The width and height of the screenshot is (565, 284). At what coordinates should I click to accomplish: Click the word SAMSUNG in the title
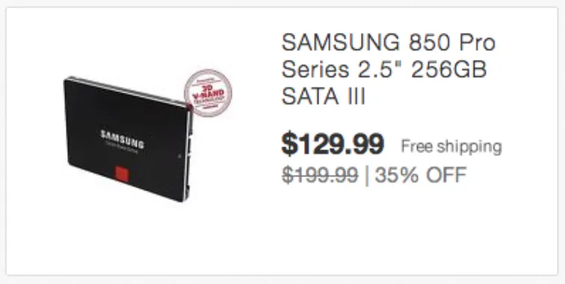tap(341, 43)
